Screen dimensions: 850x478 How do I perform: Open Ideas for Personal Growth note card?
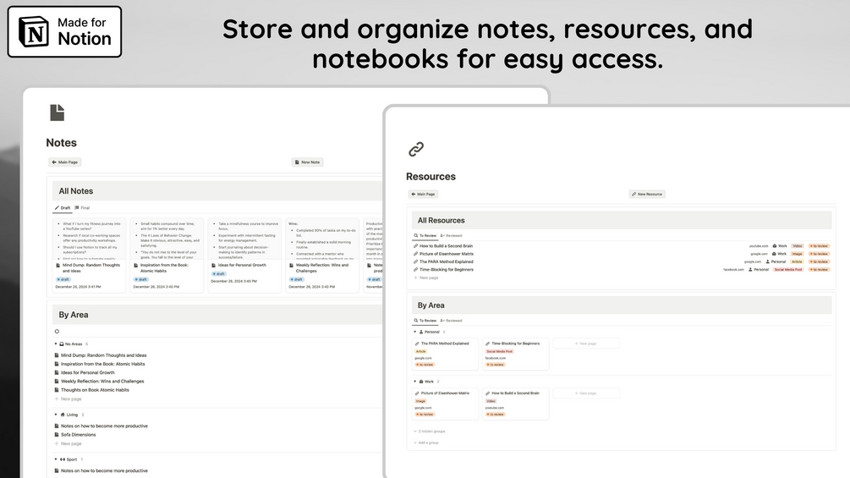244,255
